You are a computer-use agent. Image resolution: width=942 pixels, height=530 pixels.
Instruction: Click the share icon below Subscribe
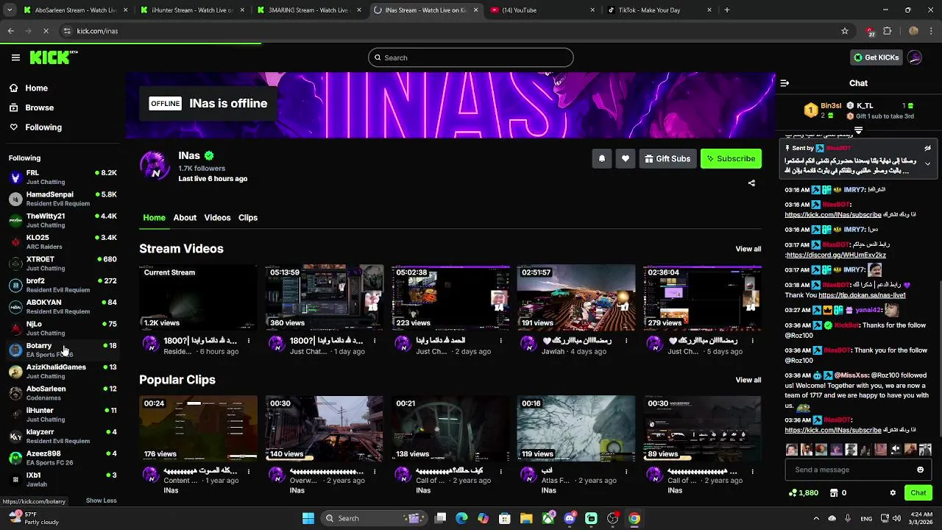[x=751, y=183]
